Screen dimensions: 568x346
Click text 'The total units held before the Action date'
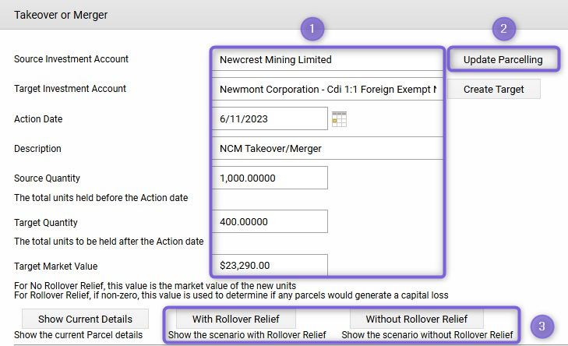tap(101, 198)
